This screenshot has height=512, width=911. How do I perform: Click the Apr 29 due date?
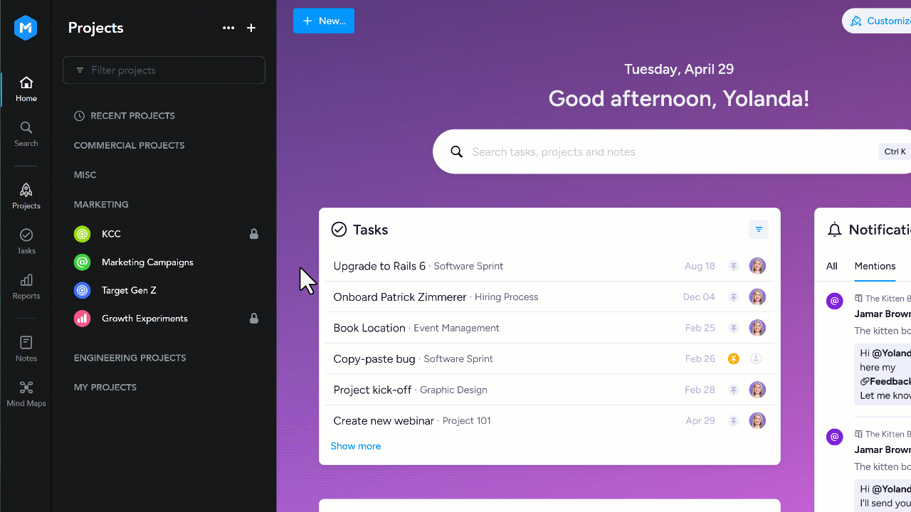(x=700, y=421)
